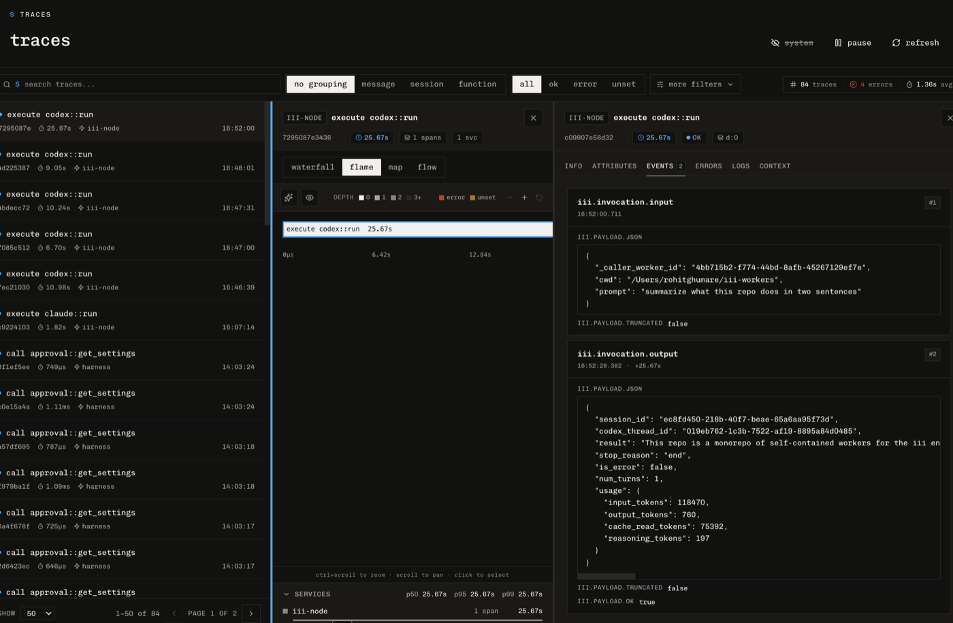The height and width of the screenshot is (623, 953).
Task: Open the EVENTS tab
Action: pos(665,166)
